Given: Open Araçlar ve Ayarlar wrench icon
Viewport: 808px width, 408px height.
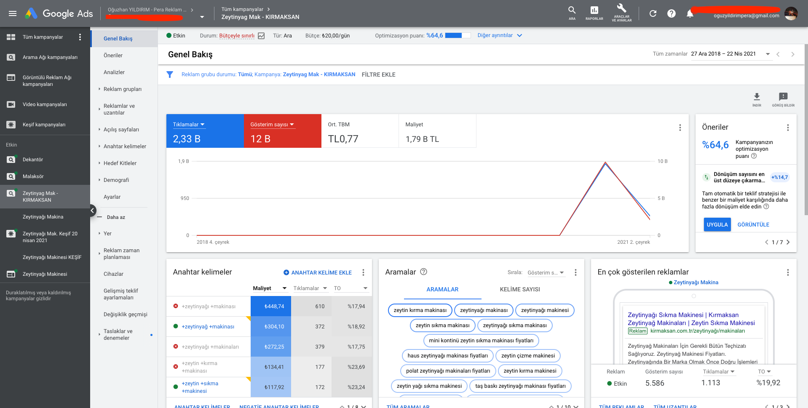Looking at the screenshot, I should [621, 13].
